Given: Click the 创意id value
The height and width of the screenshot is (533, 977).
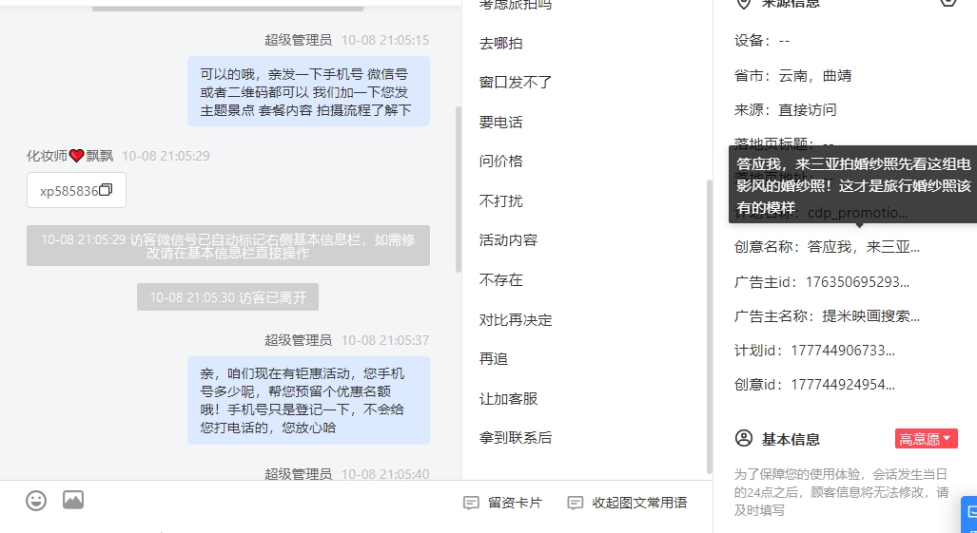Looking at the screenshot, I should pyautogui.click(x=843, y=385).
